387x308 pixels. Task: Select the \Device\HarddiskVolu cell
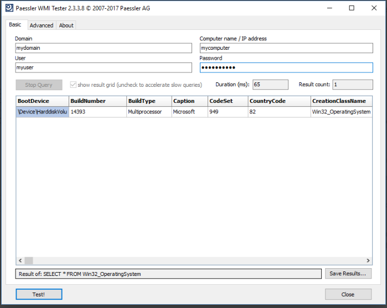43,112
